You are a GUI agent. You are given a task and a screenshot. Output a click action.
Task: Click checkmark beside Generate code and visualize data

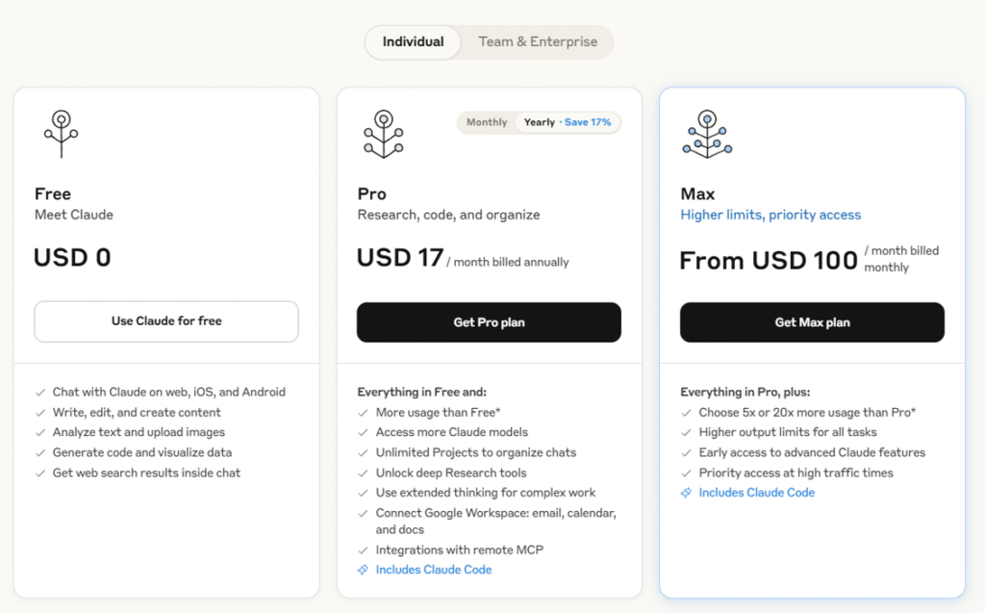pos(39,452)
